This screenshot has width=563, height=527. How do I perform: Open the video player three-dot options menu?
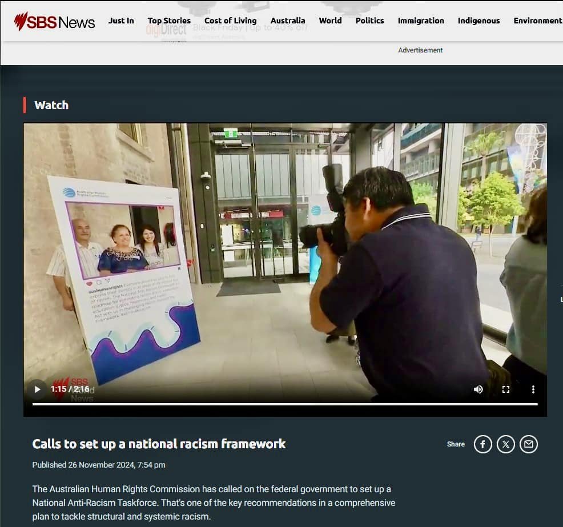point(533,389)
